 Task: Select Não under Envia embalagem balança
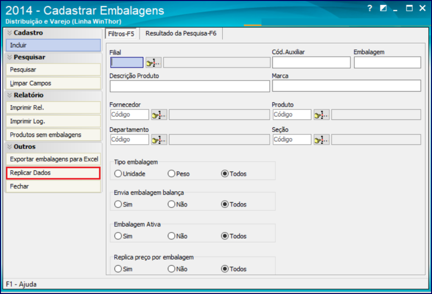tap(171, 204)
